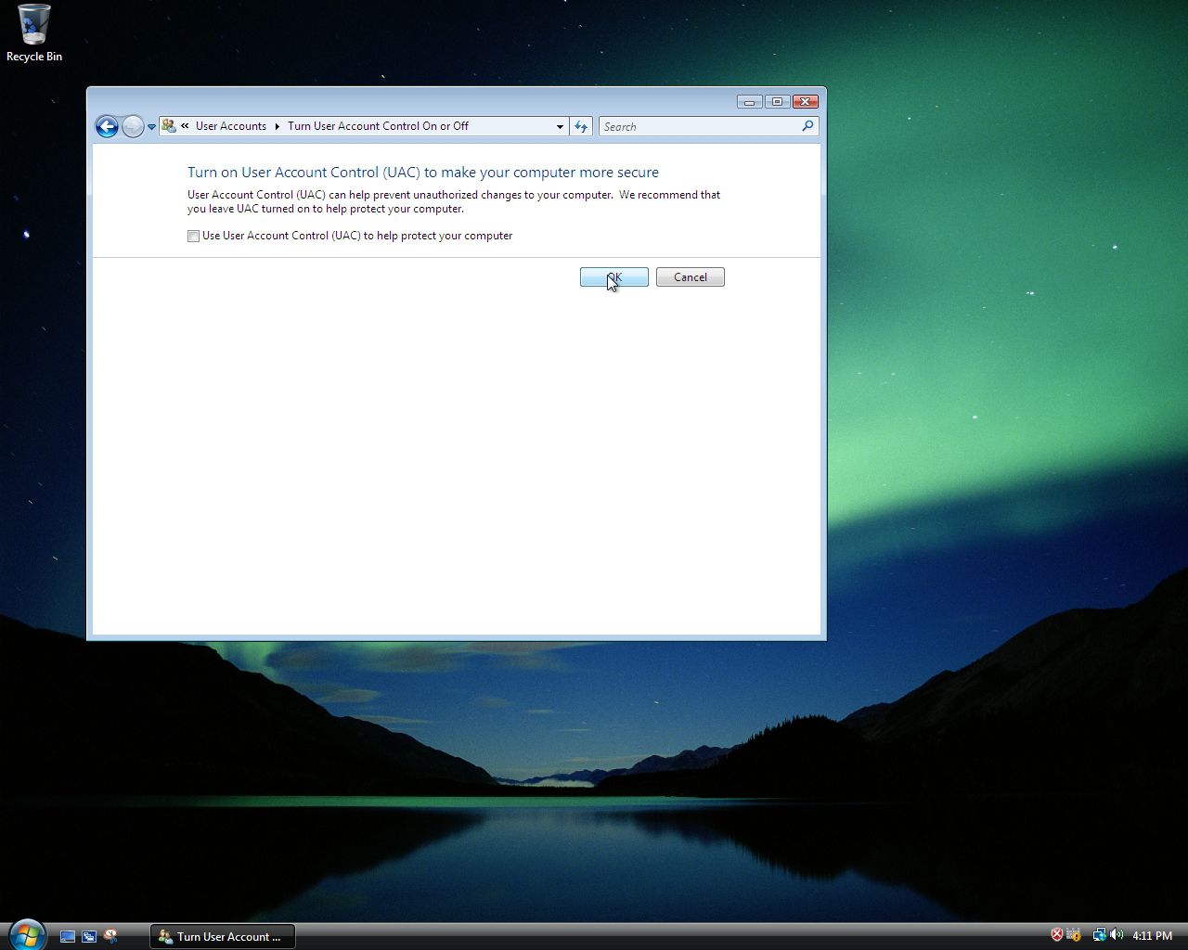The image size is (1188, 950).
Task: Click Turn User Account Control breadcrumb
Action: tap(378, 126)
